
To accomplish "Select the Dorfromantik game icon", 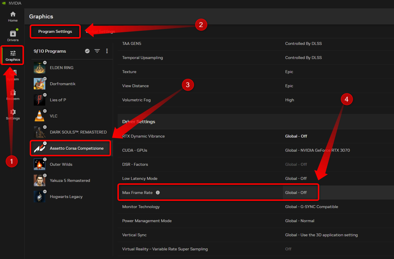I will click(40, 84).
